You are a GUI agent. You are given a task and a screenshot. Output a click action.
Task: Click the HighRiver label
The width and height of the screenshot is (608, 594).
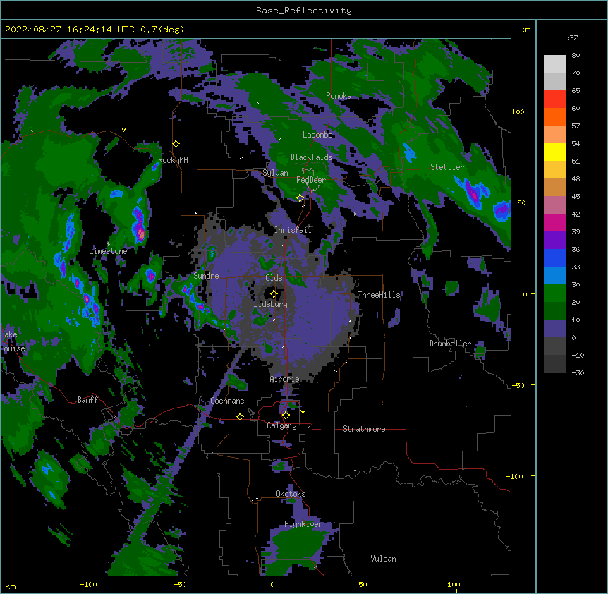(303, 524)
